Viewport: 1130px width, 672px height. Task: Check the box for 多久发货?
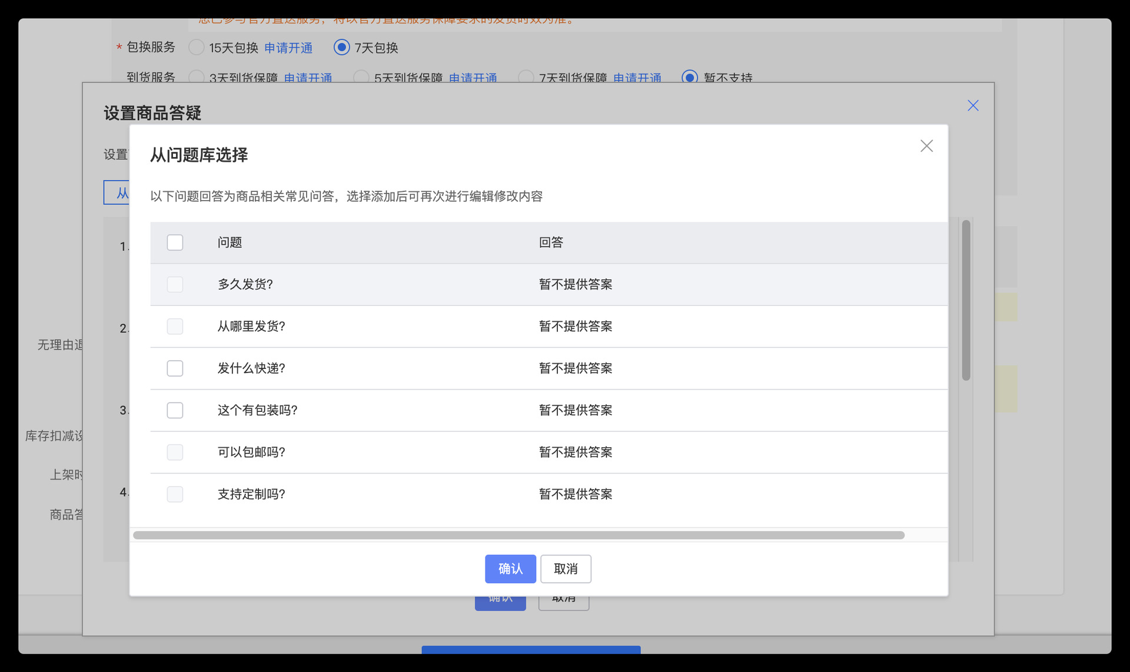coord(175,284)
